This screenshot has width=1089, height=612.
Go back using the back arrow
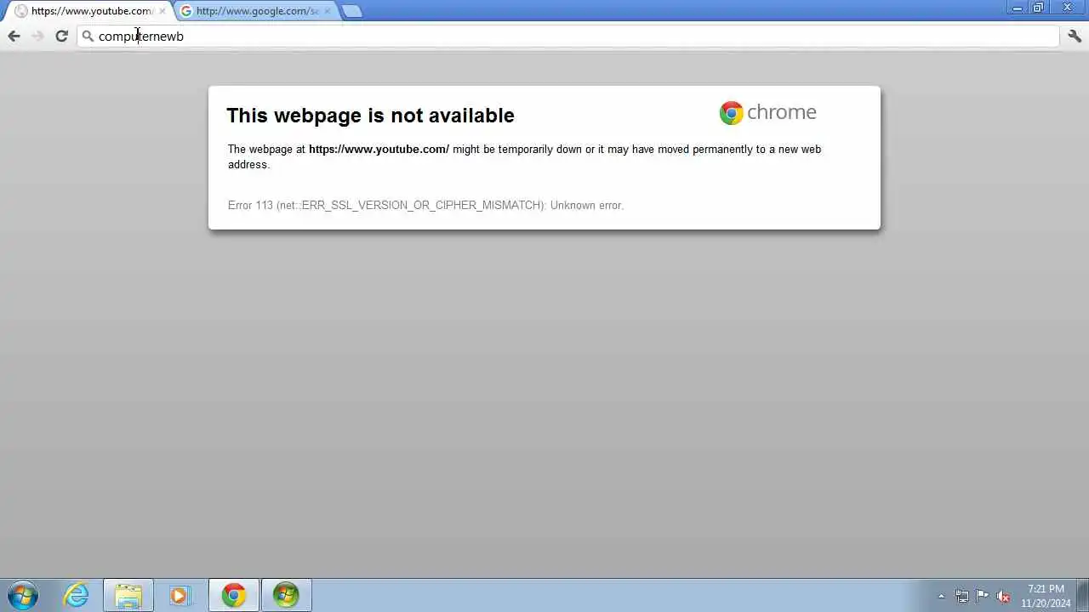(x=14, y=36)
